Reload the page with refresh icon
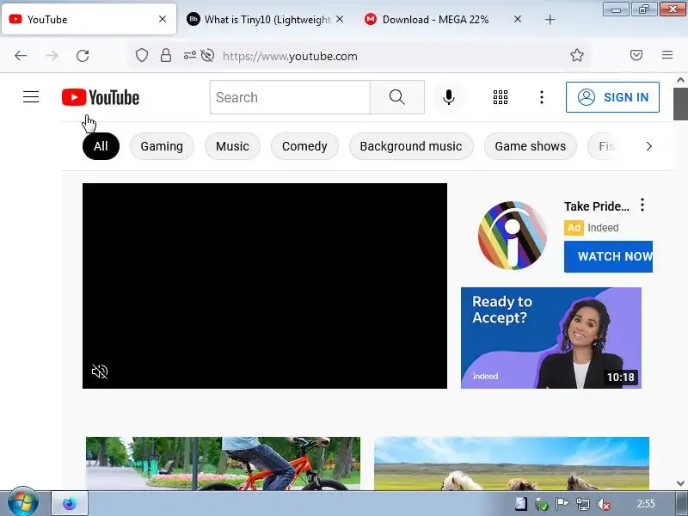Viewport: 688px width, 516px height. [83, 56]
